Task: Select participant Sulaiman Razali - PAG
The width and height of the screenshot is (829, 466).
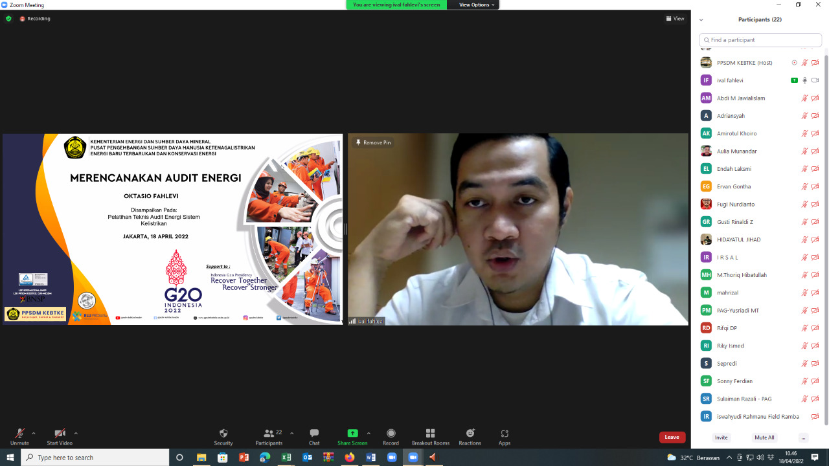Action: click(760, 399)
